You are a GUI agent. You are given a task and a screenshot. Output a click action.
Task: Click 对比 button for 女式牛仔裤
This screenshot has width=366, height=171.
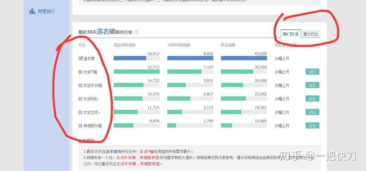pos(312,85)
